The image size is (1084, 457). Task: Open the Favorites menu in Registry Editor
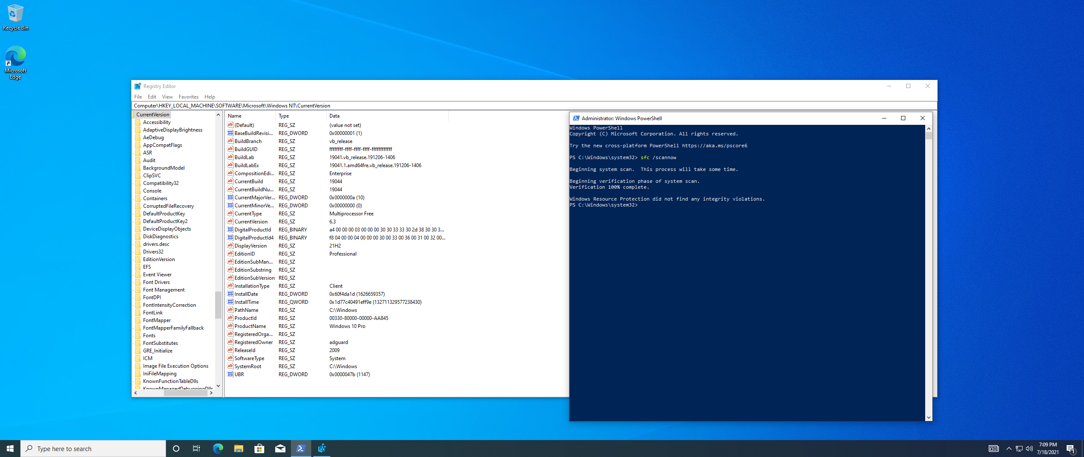pos(188,97)
